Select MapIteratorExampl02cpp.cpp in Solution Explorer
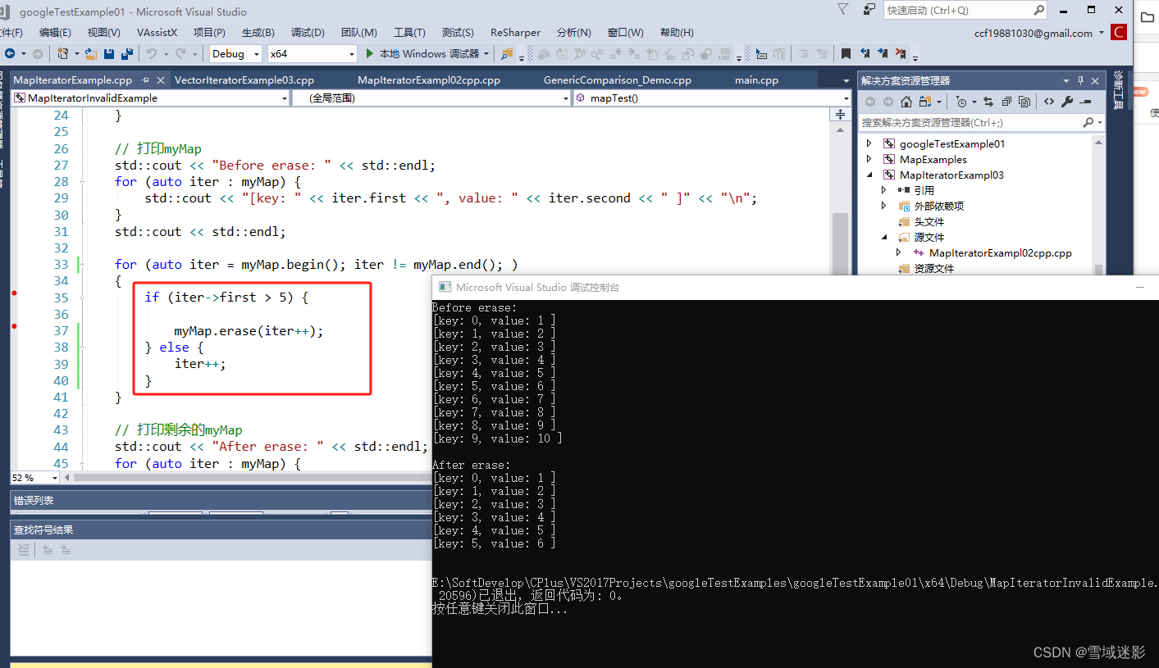The image size is (1159, 668). click(x=1000, y=252)
